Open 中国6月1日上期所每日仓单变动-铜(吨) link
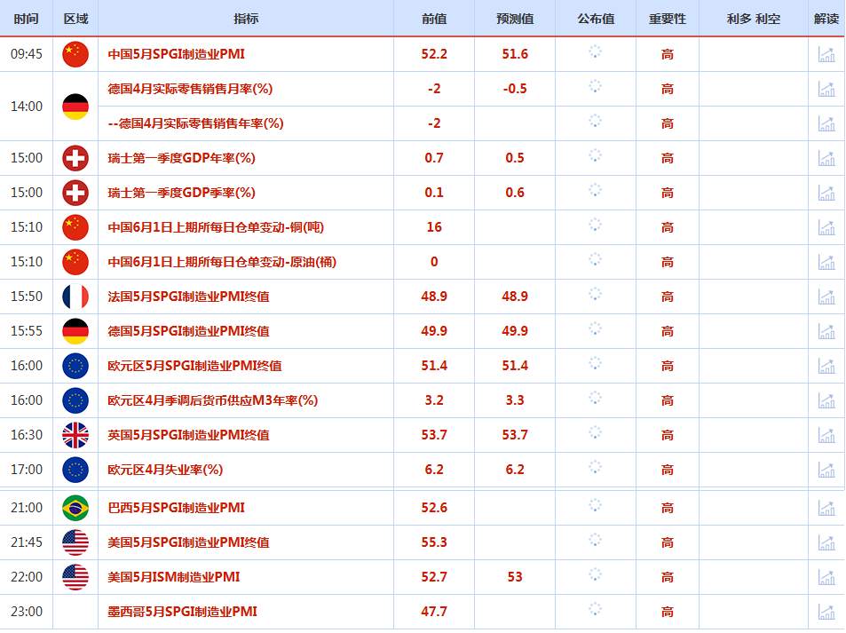846x633 pixels. point(216,227)
